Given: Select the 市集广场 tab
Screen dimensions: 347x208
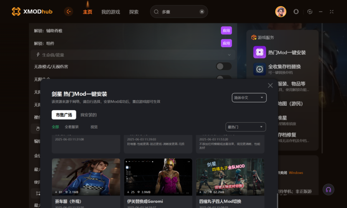Looking at the screenshot, I should [64, 115].
